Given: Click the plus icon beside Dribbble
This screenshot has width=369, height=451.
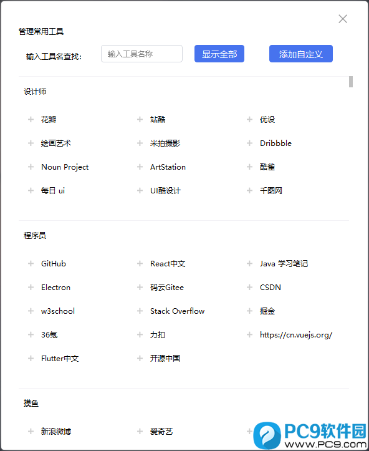Looking at the screenshot, I should (249, 143).
